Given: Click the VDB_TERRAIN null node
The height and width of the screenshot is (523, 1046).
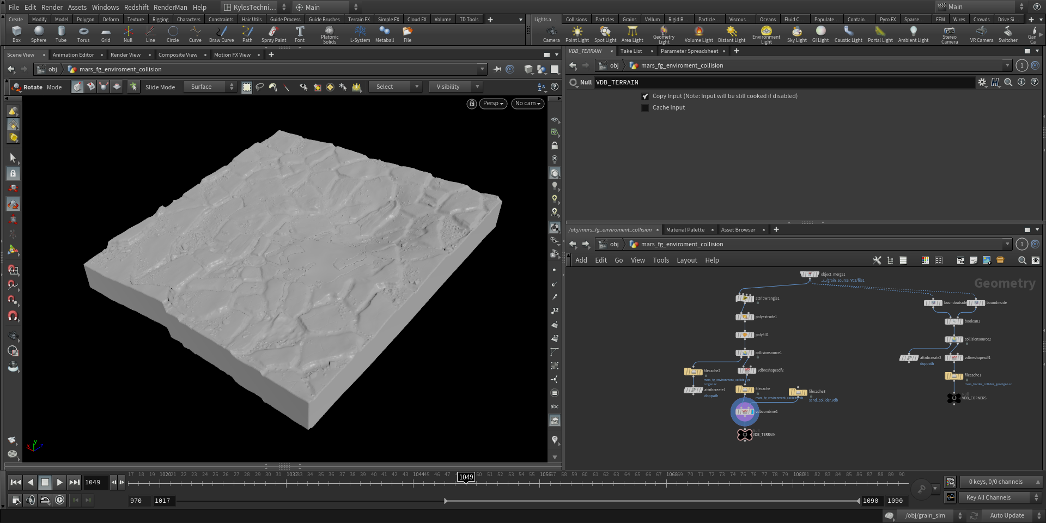Looking at the screenshot, I should tap(745, 434).
